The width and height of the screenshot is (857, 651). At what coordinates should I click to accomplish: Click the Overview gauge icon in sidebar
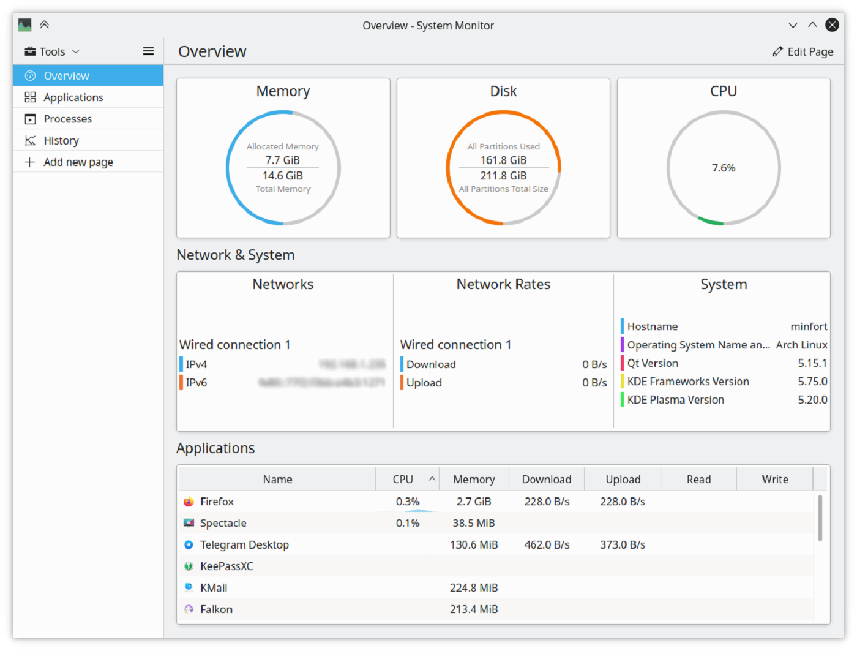click(x=29, y=75)
